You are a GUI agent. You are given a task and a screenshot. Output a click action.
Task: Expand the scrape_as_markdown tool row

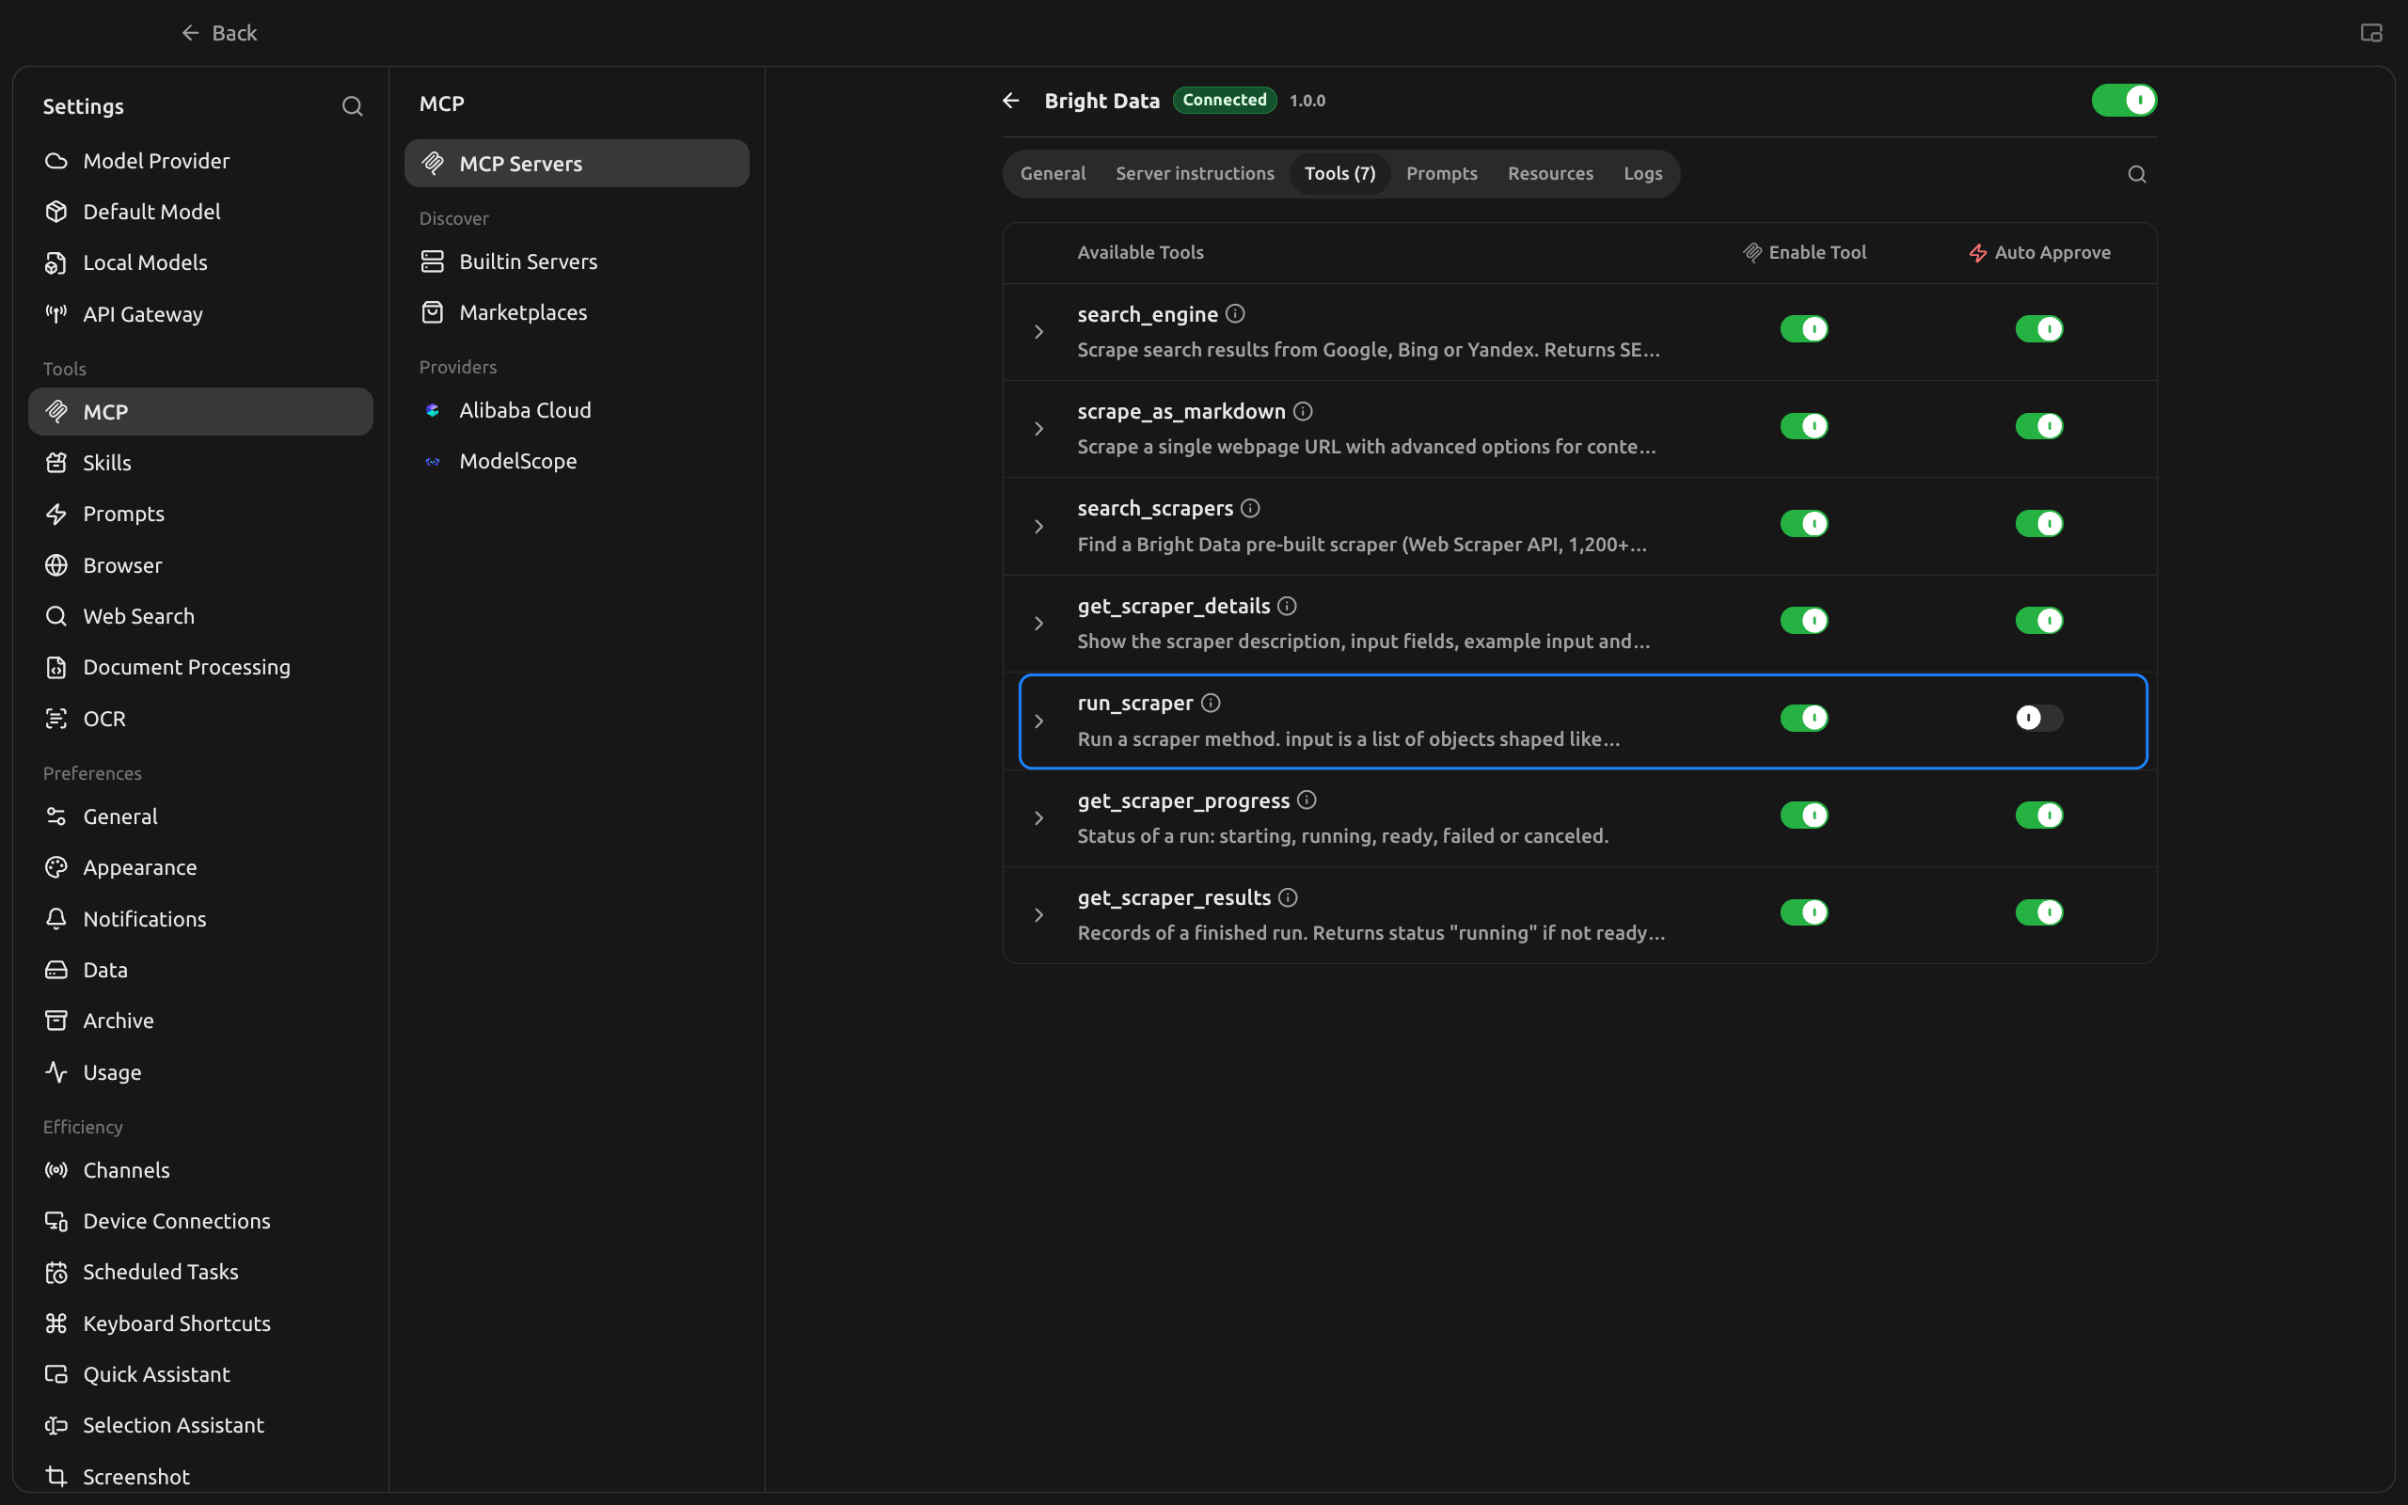[1038, 429]
